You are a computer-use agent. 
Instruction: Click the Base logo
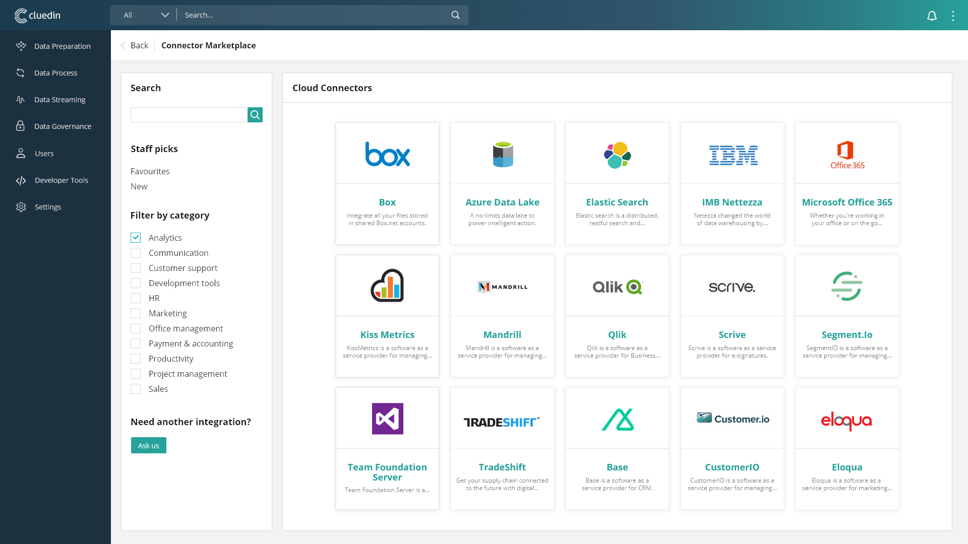click(618, 420)
